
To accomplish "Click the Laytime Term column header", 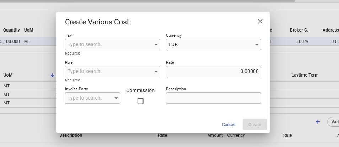I will 305,75.
